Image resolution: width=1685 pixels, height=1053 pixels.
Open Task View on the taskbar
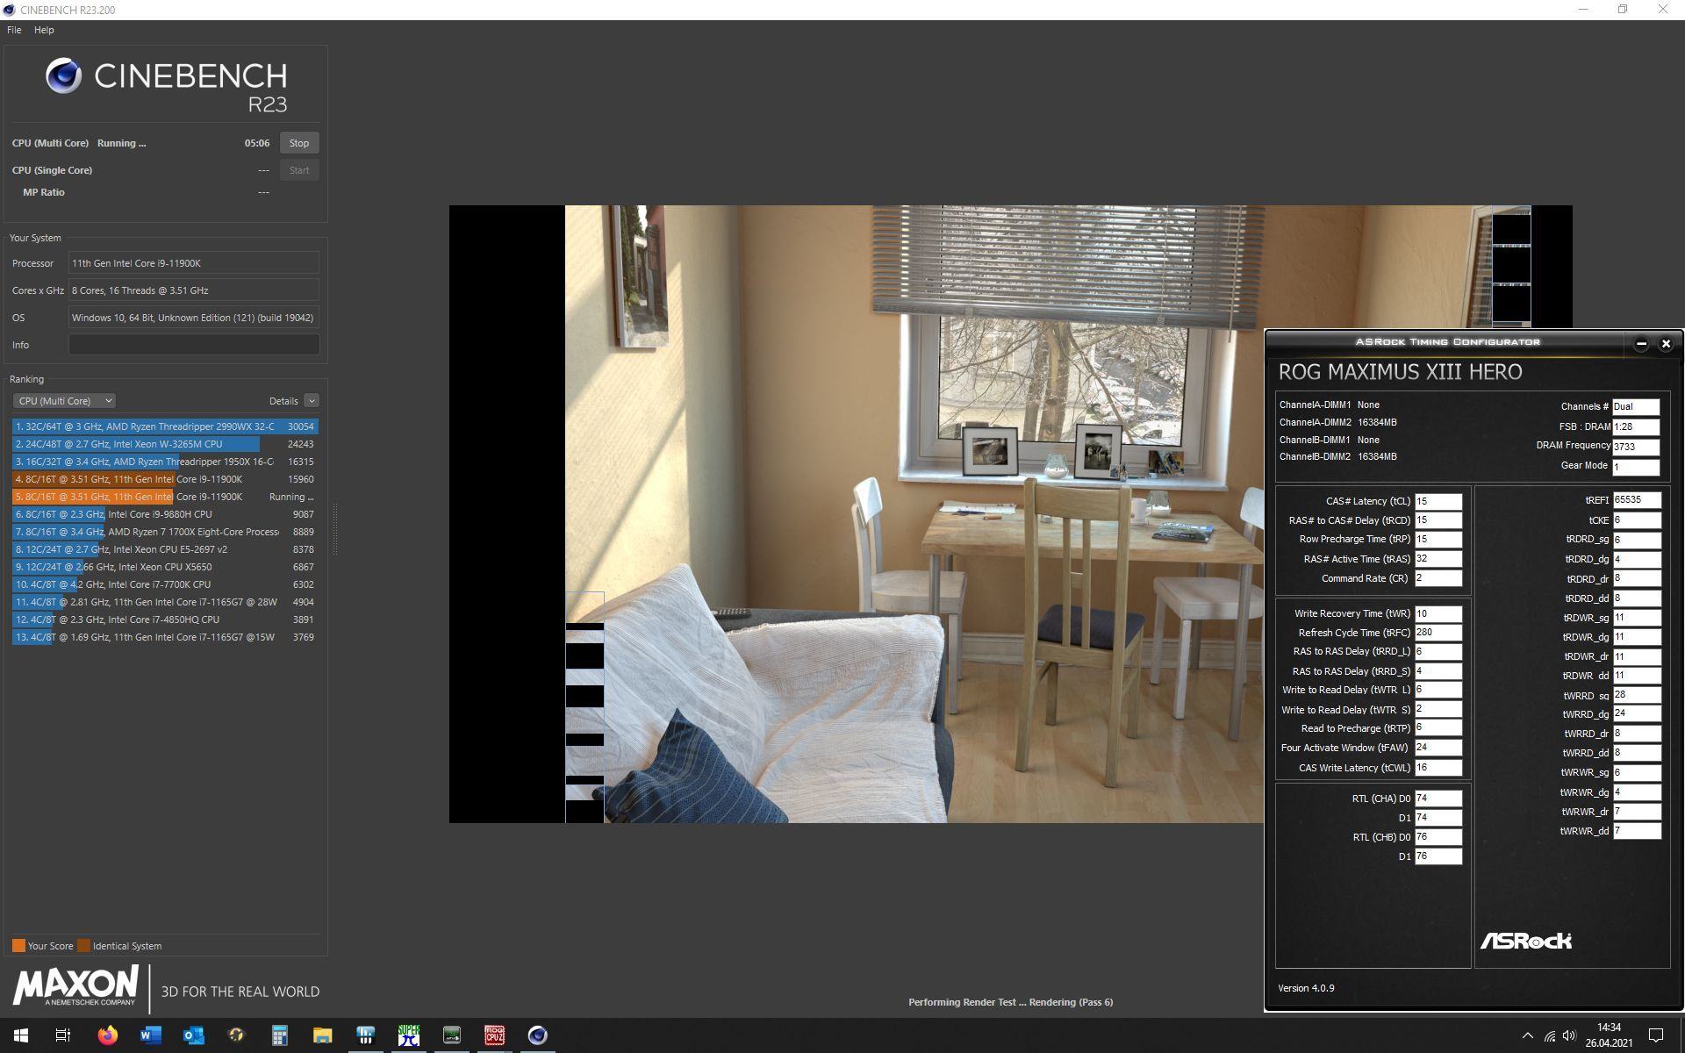[63, 1035]
